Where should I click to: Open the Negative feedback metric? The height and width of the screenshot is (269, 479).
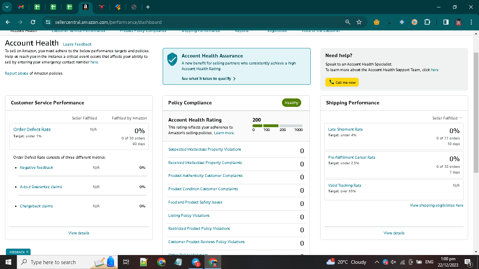[36, 167]
